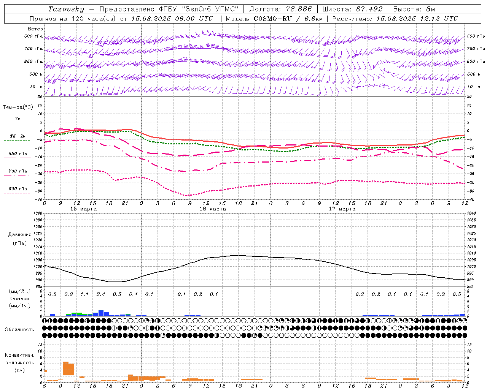
Task: Click the "500 м" wind level label on left
Action: pos(37,74)
